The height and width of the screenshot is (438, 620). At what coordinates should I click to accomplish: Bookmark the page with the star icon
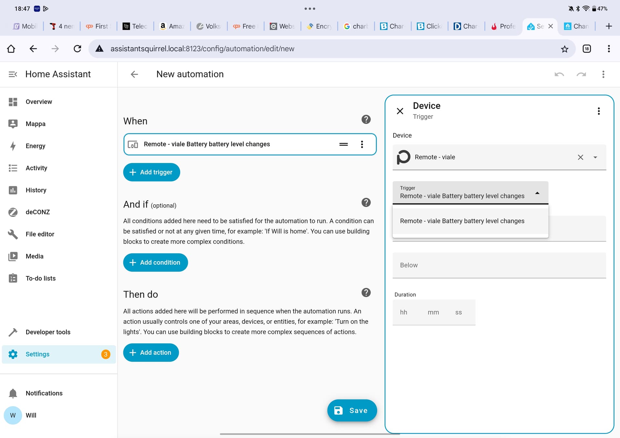(x=564, y=49)
